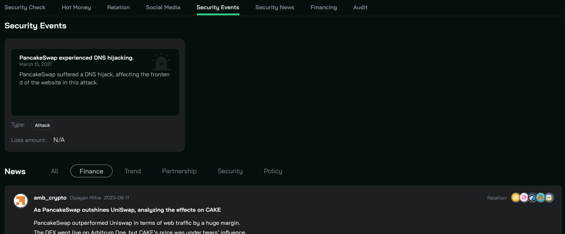
Task: Filter news by Security
Action: click(x=230, y=171)
